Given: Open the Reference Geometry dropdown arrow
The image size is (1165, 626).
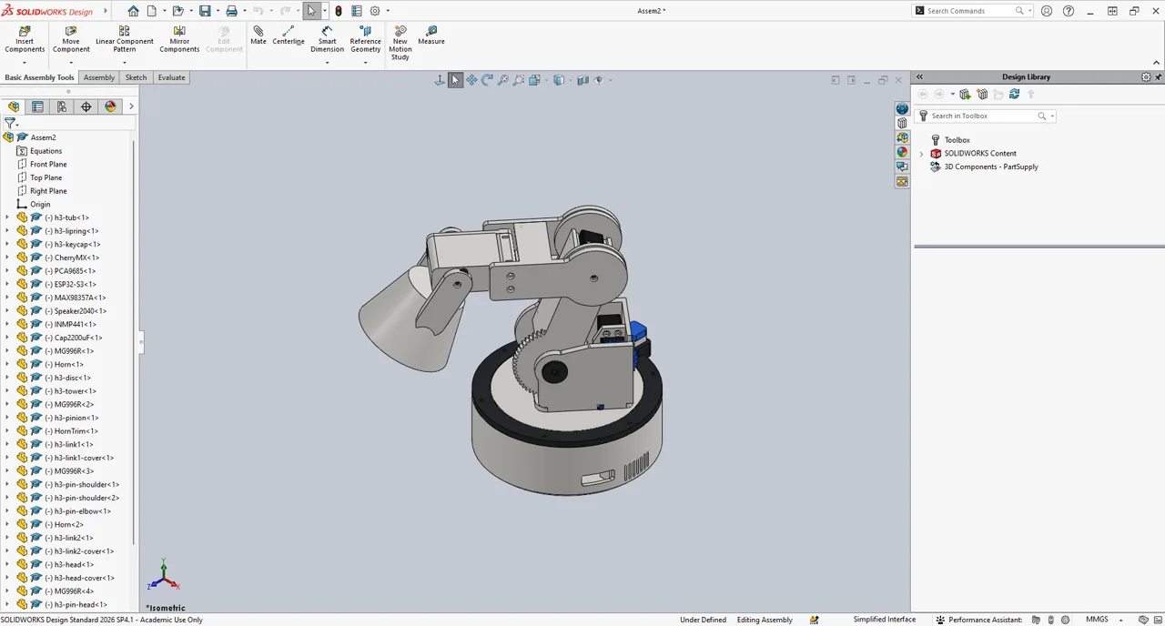Looking at the screenshot, I should pos(365,62).
